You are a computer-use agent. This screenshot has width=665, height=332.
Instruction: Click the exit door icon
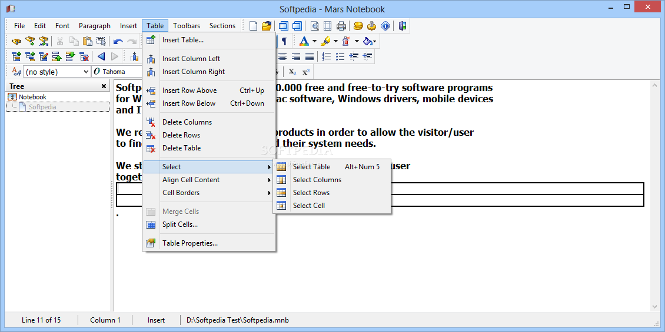click(x=403, y=26)
